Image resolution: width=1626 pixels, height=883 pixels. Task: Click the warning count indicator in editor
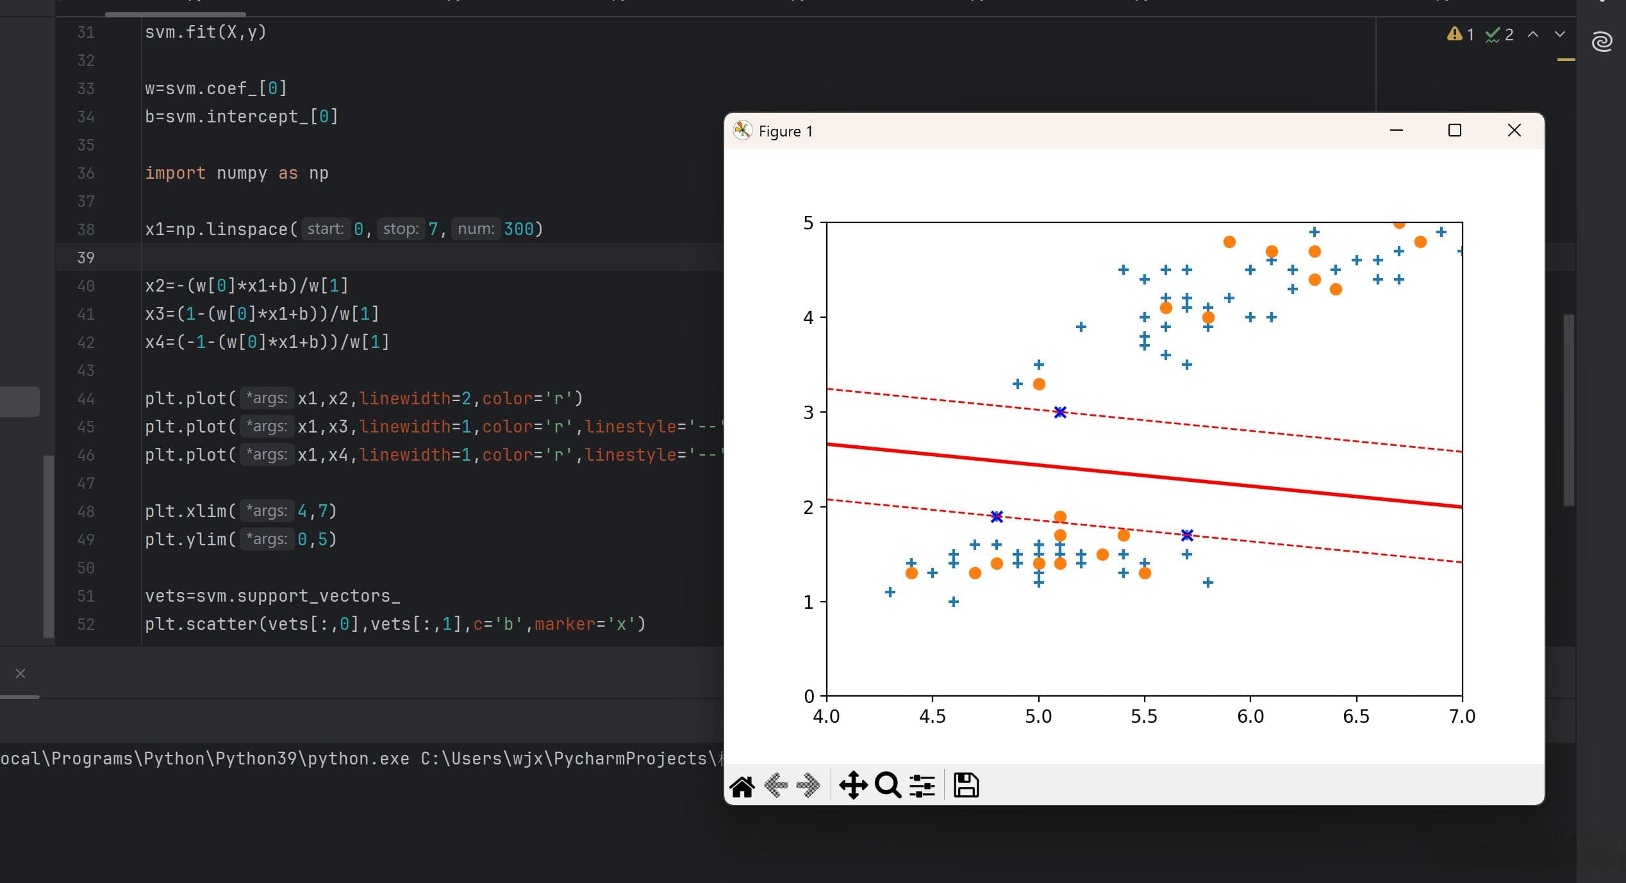point(1461,35)
